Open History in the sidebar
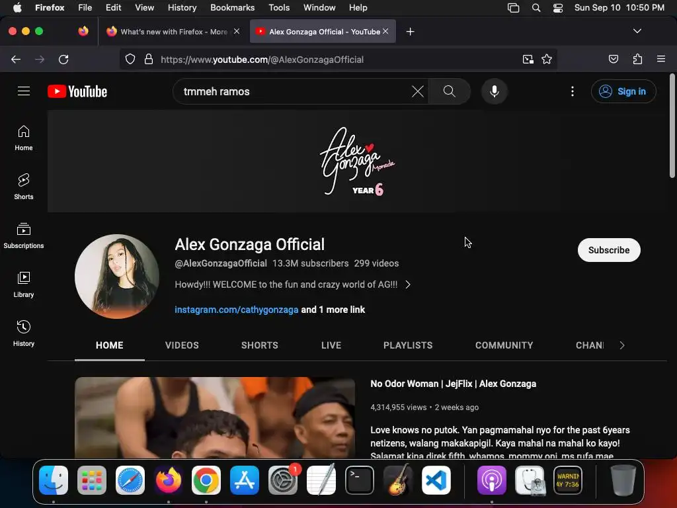The width and height of the screenshot is (677, 508). pyautogui.click(x=24, y=333)
